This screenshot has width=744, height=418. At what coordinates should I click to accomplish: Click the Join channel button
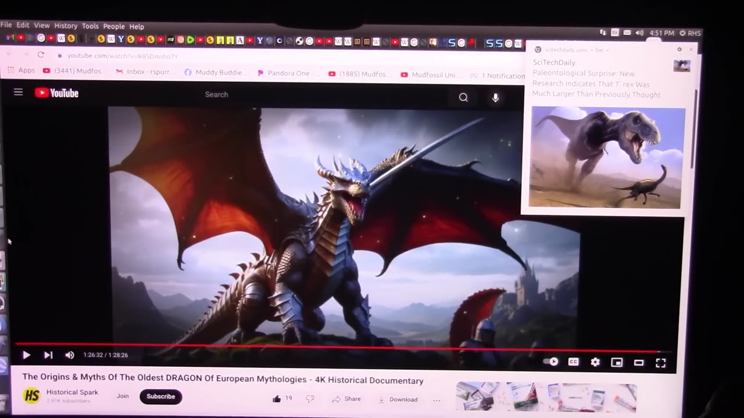point(123,396)
